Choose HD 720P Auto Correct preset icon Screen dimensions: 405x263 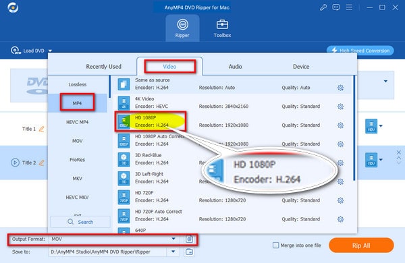point(124,216)
